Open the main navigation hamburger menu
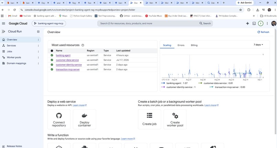The image size is (277, 148). pyautogui.click(x=3, y=23)
